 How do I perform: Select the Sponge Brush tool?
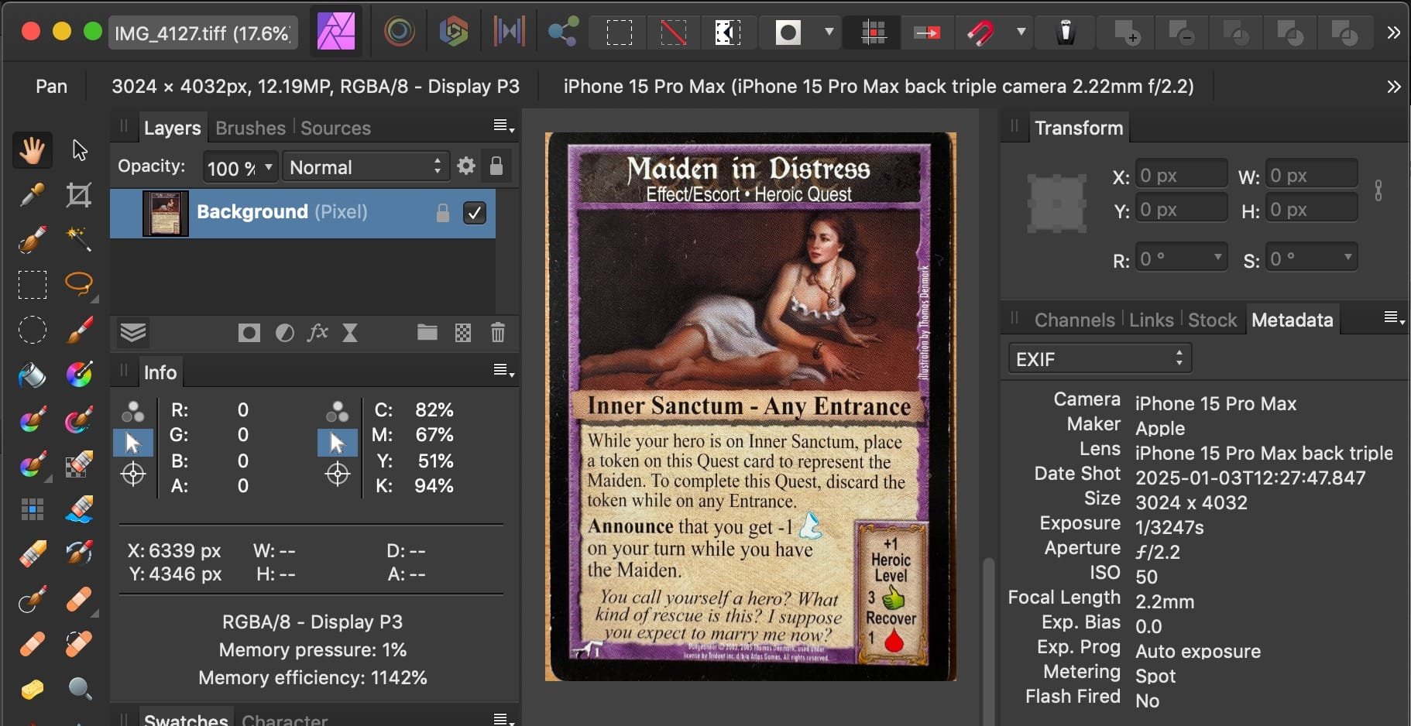[x=32, y=688]
